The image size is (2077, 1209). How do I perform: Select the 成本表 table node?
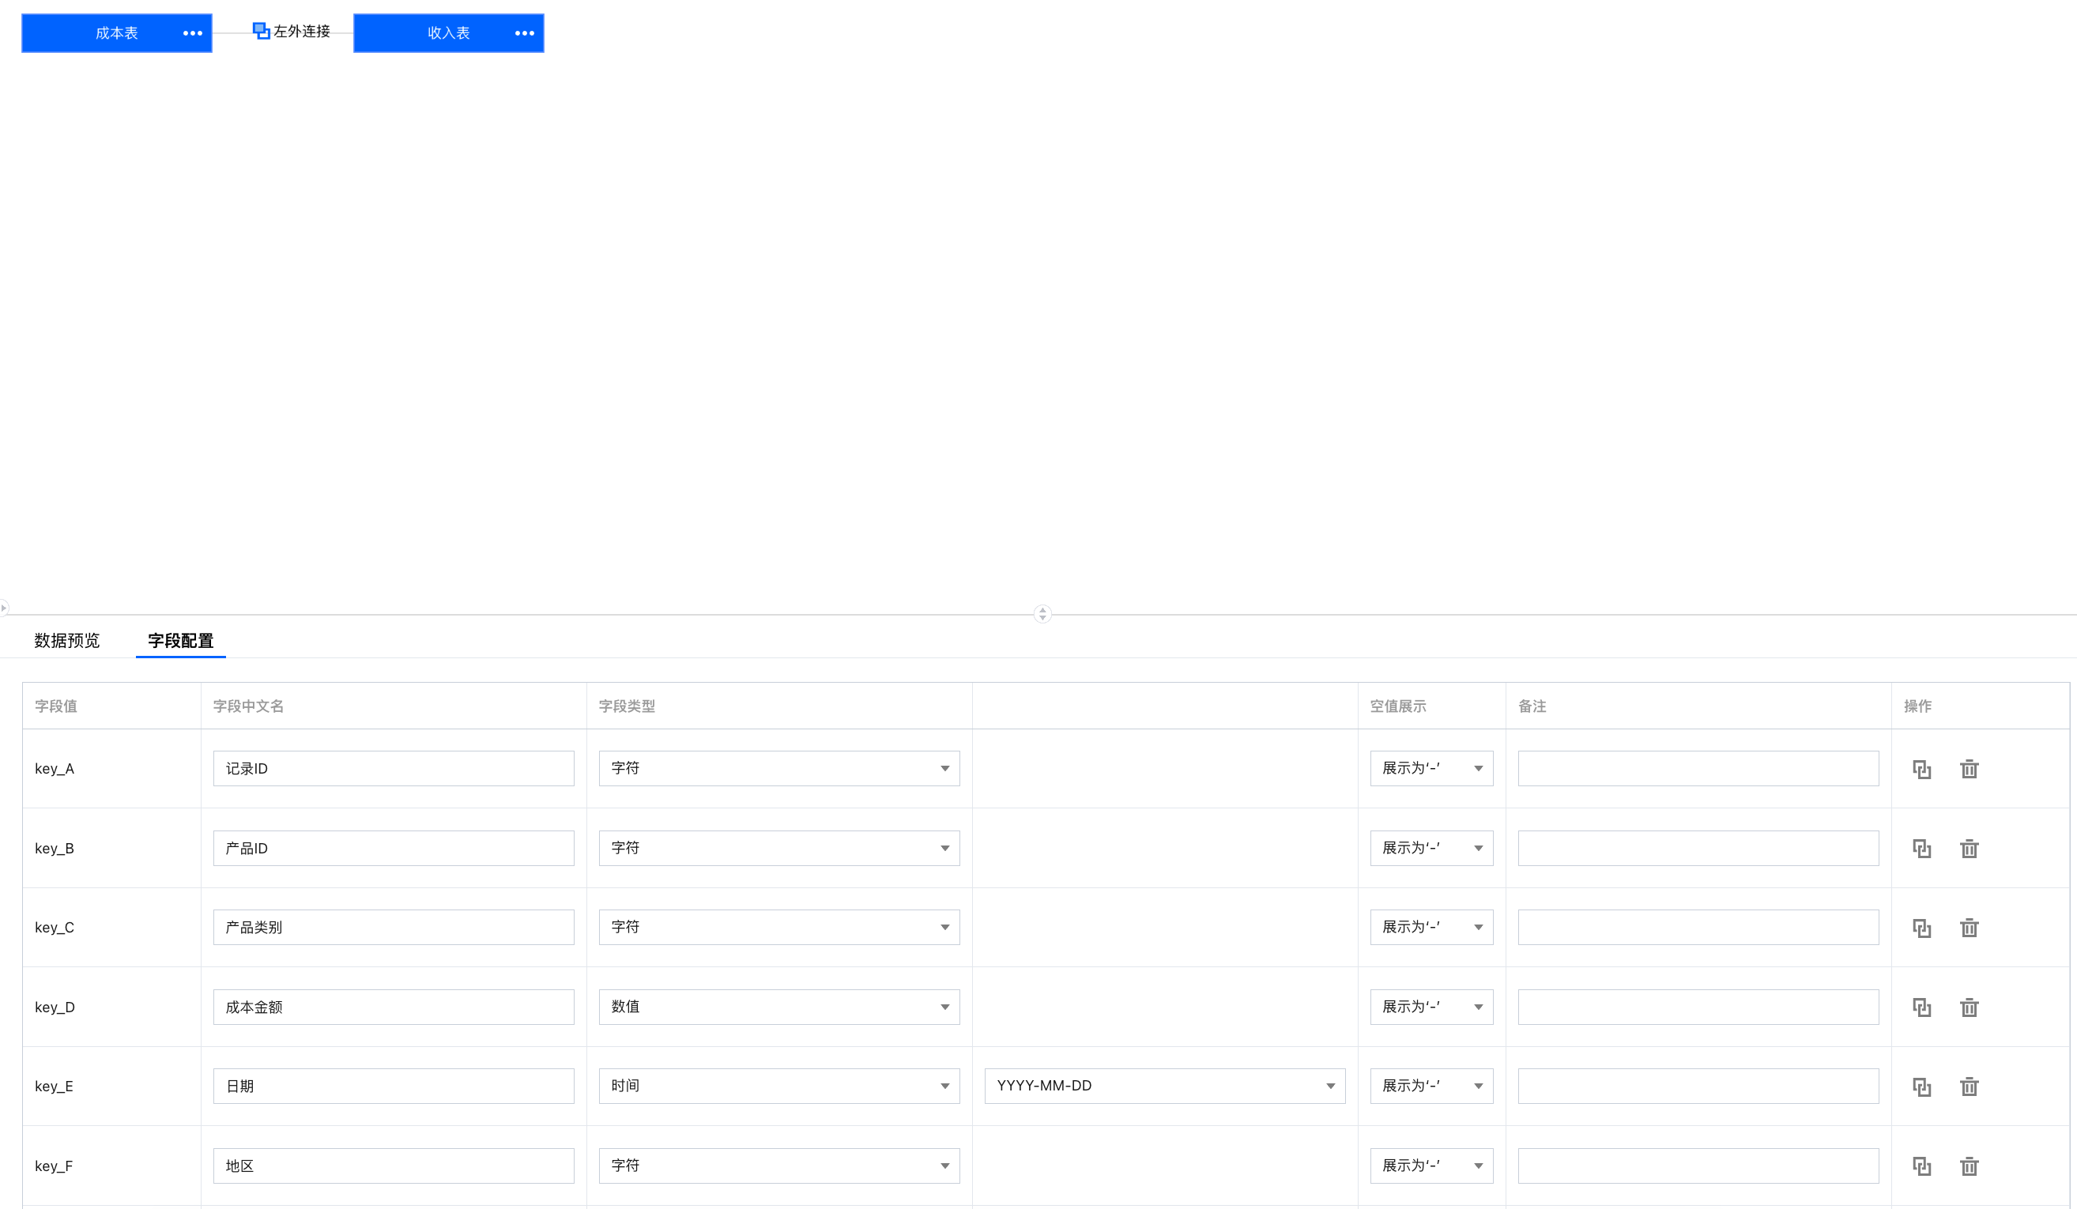[x=116, y=33]
